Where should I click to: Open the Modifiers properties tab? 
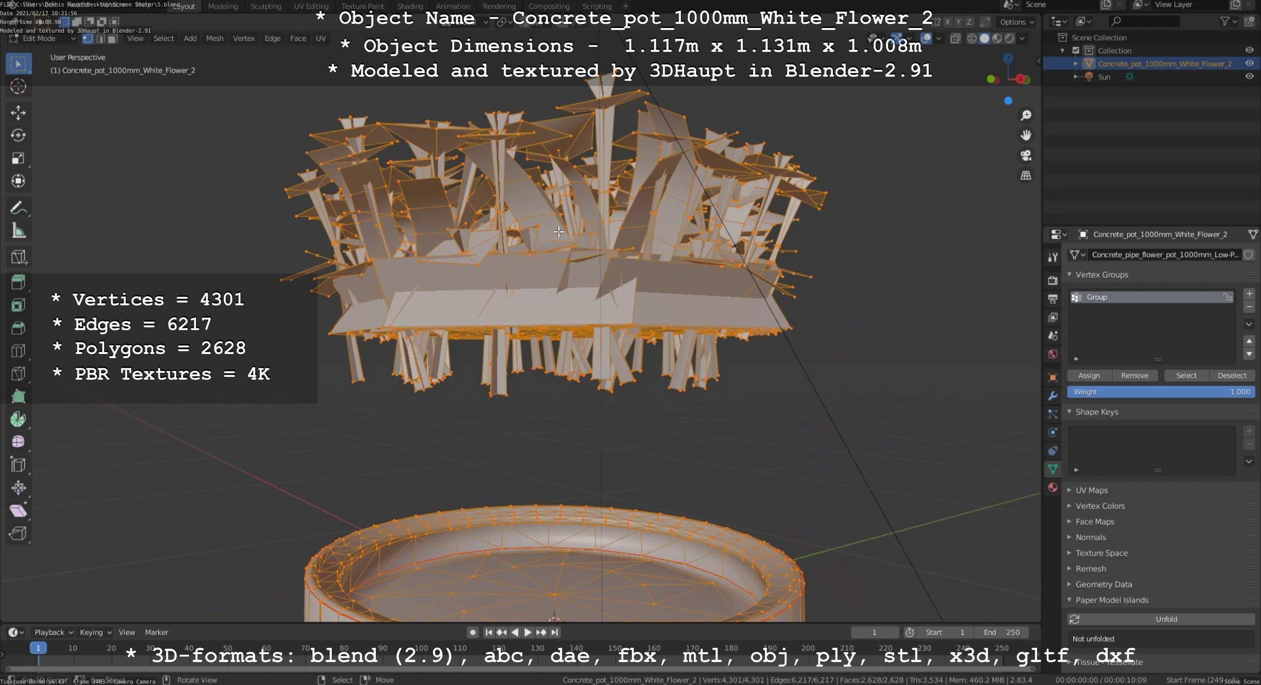tap(1053, 396)
